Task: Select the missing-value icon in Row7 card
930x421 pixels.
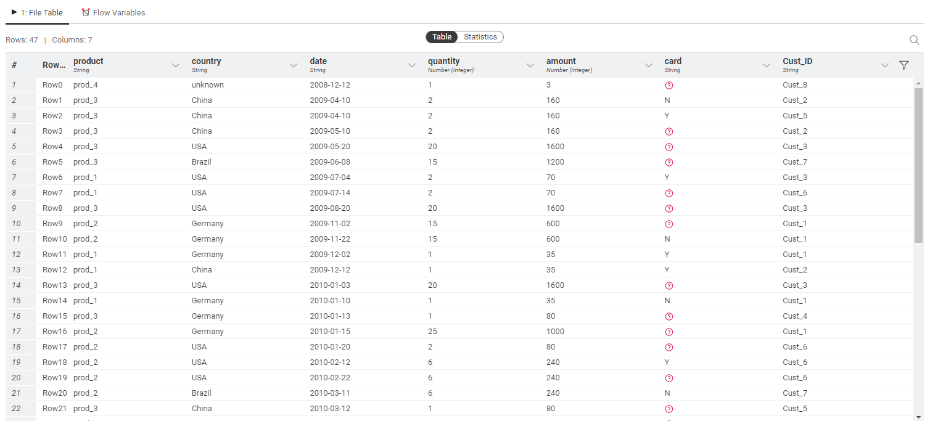Action: click(669, 193)
